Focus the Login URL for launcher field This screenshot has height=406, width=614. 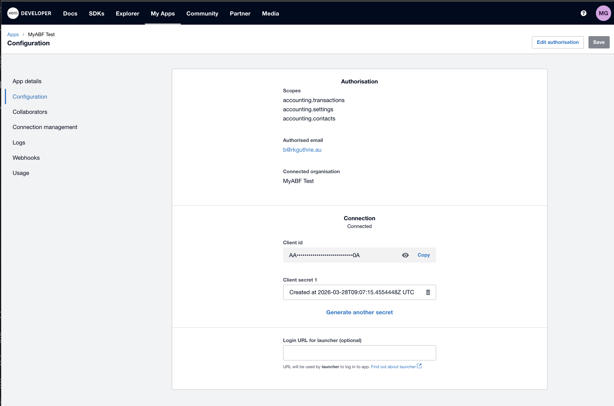[x=359, y=353]
